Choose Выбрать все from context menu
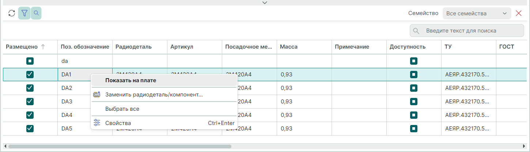This screenshot has width=530, height=152. click(122, 109)
